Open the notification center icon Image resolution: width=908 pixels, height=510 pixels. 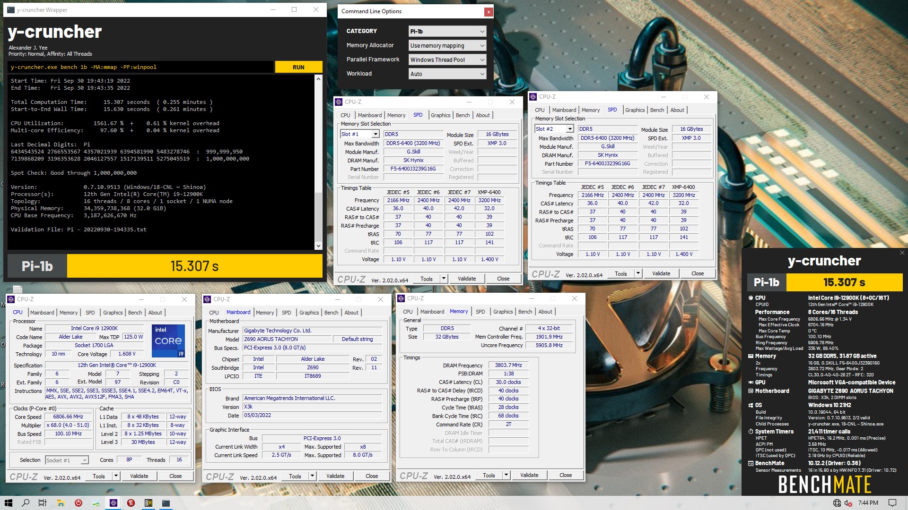(x=892, y=503)
